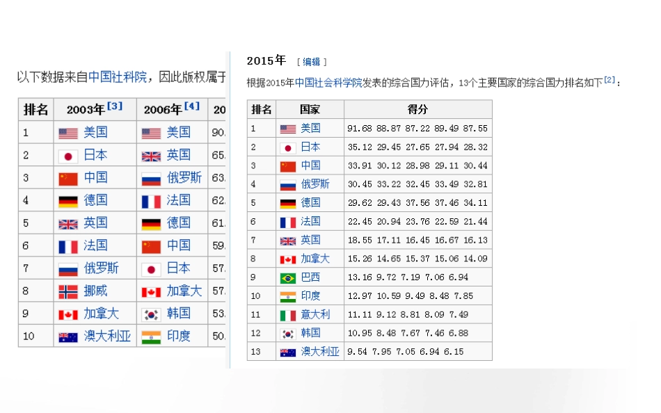Open 印度 link in 2015 table

click(x=311, y=295)
